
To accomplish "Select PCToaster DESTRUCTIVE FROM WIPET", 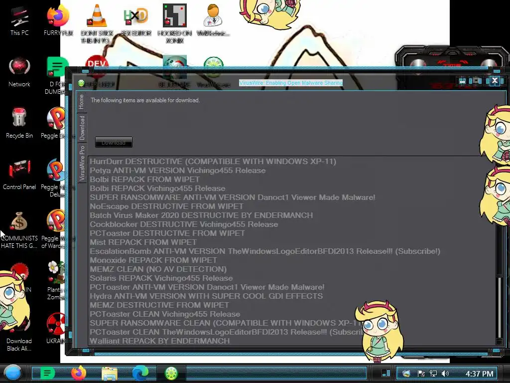I will [167, 233].
